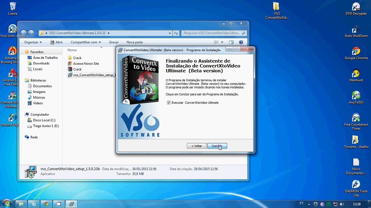Toggle the Explorer preview pane button
The width and height of the screenshot is (371, 208).
[231, 42]
